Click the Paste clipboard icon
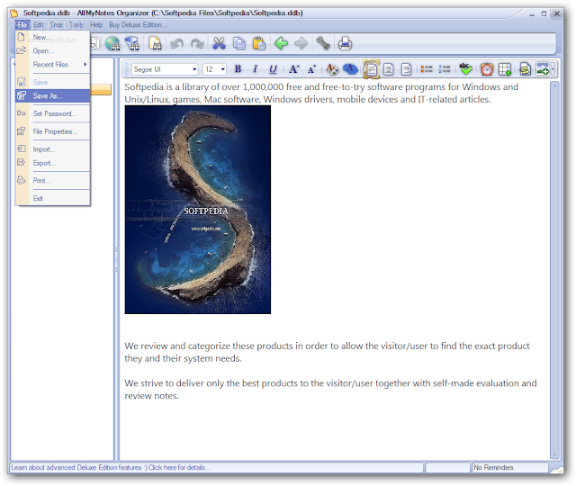 tap(259, 43)
